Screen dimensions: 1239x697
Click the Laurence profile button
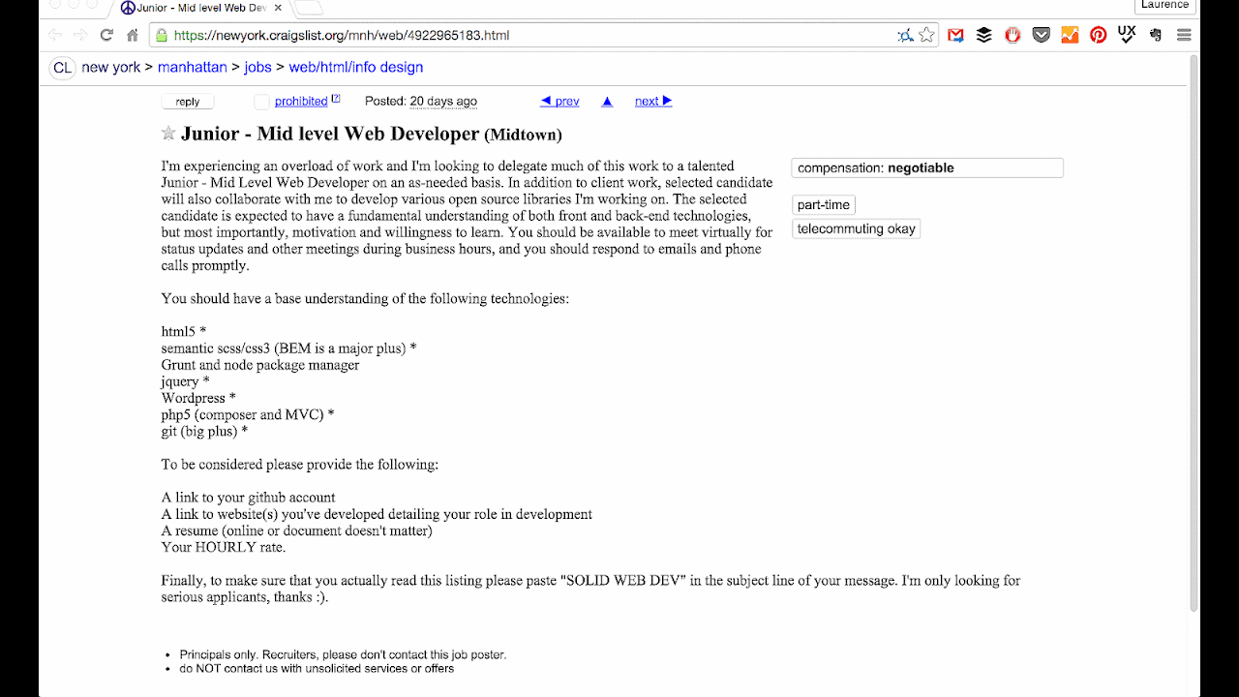1164,6
